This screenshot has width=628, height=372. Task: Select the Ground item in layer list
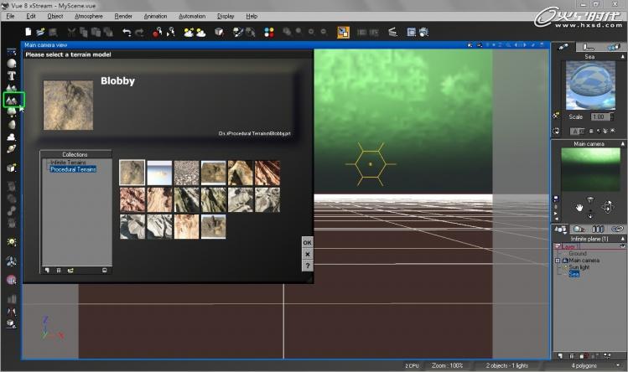pyautogui.click(x=578, y=254)
